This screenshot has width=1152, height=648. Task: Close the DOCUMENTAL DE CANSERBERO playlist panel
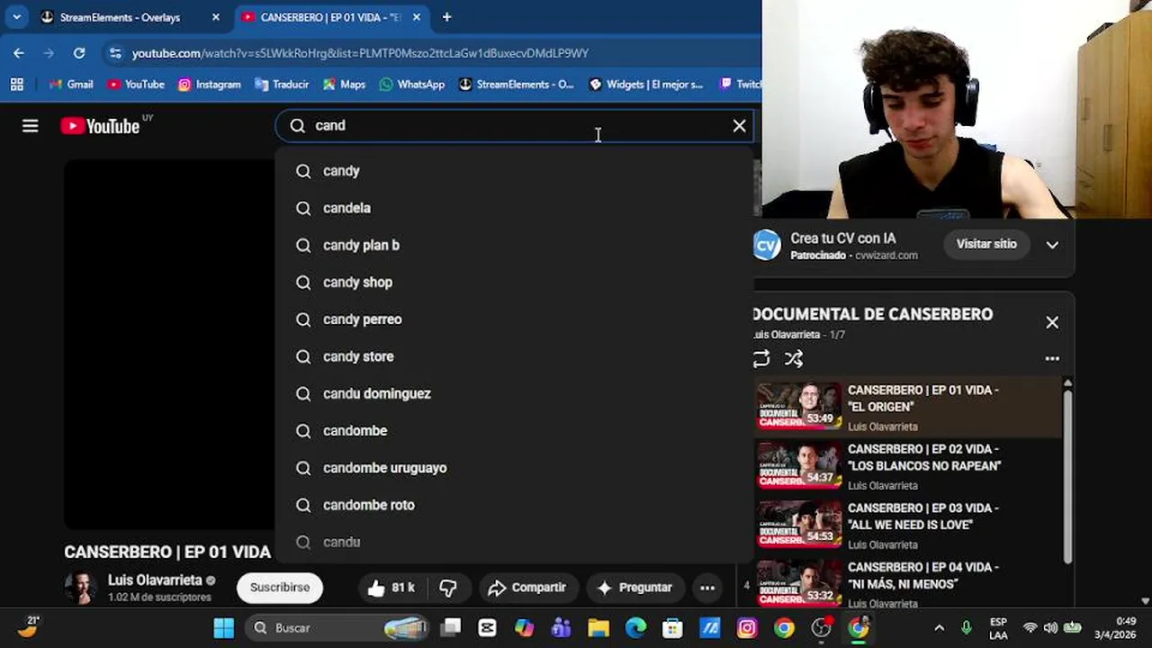pyautogui.click(x=1052, y=322)
